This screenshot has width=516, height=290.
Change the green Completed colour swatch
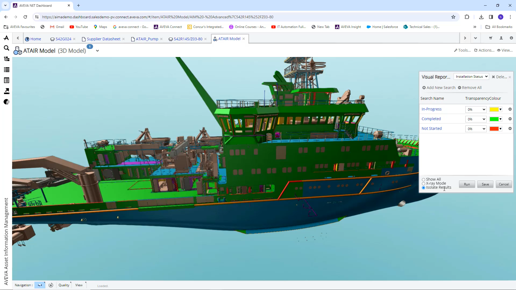click(495, 119)
